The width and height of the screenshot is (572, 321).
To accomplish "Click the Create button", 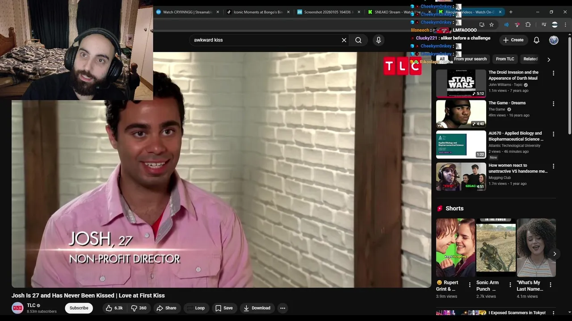I will (513, 40).
